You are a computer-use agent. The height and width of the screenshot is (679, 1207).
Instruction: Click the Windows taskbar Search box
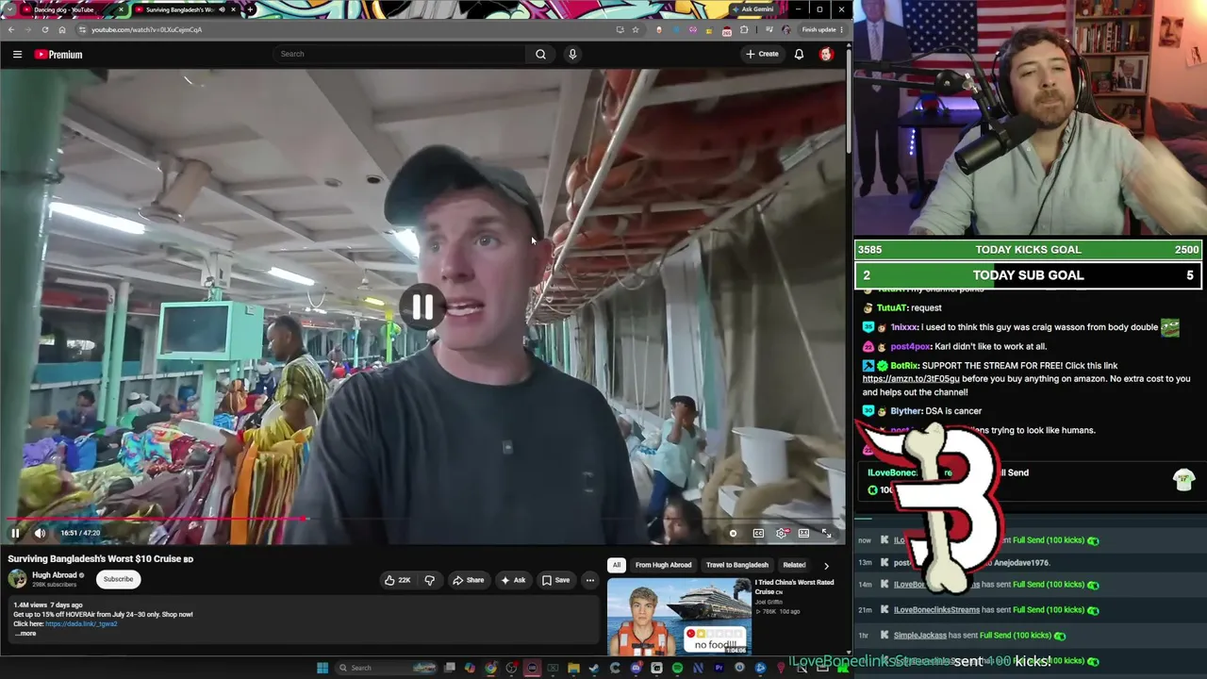pyautogui.click(x=387, y=668)
